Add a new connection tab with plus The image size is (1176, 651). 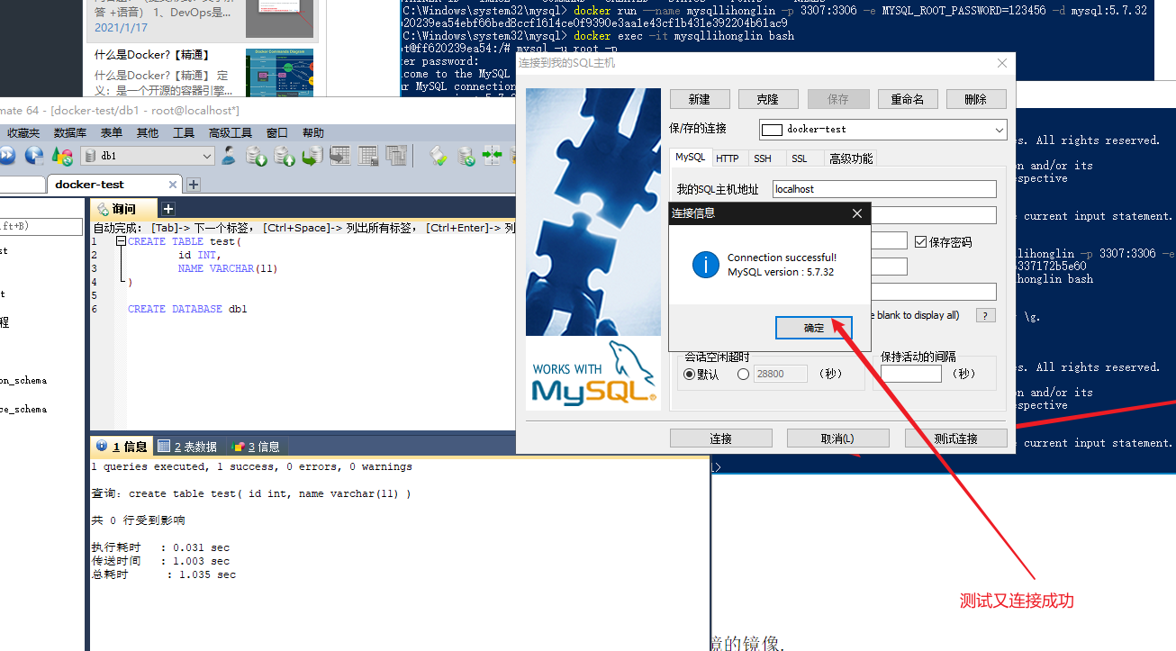[193, 185]
